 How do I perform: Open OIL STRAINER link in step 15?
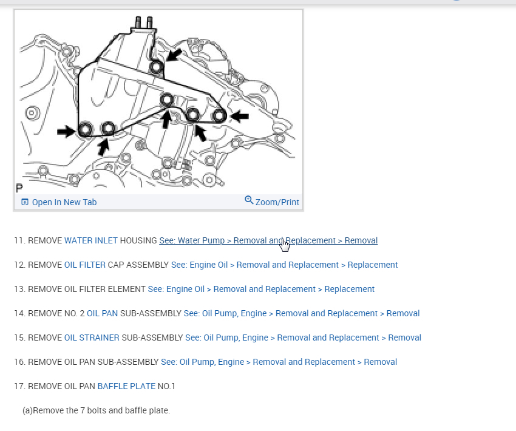(92, 338)
